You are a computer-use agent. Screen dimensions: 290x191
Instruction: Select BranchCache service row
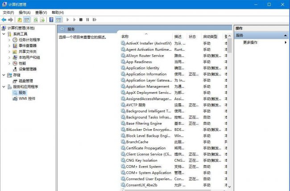137,142
